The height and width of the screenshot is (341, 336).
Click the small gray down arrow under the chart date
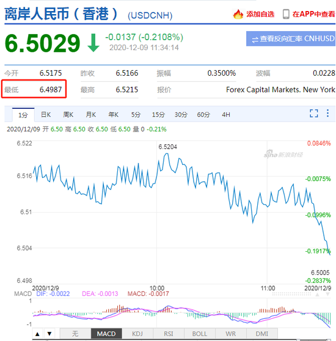327,294
